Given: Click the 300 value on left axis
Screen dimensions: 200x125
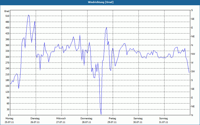Looking at the screenshot, I should tap(7, 57).
